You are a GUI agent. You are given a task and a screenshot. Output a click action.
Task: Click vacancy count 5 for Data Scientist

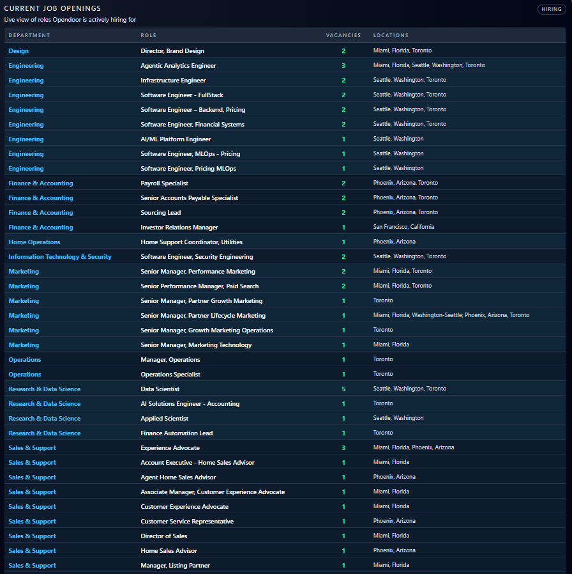pos(343,389)
